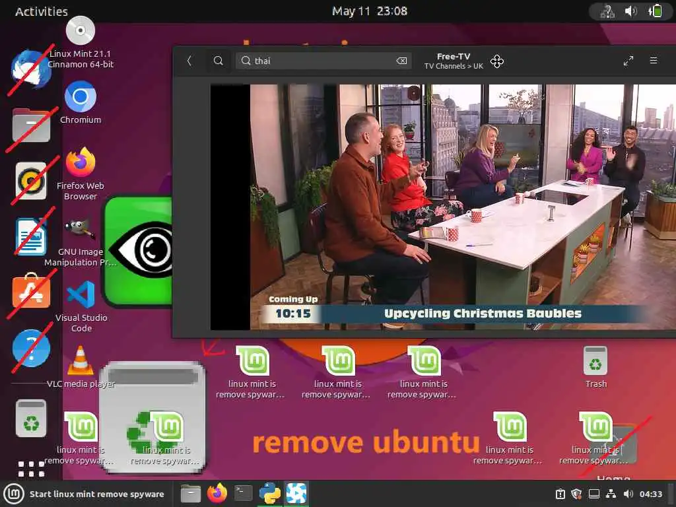Click the display tray icon in bottom panel
The image size is (676, 507).
594,494
